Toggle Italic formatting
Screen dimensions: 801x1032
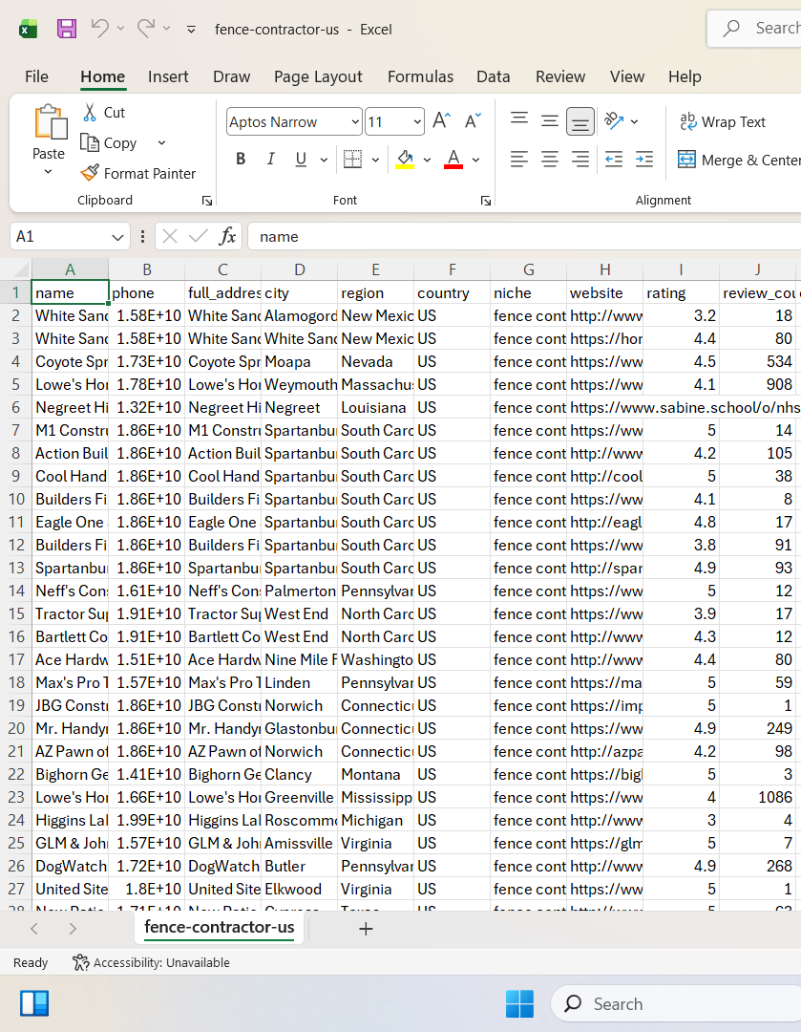pyautogui.click(x=271, y=160)
